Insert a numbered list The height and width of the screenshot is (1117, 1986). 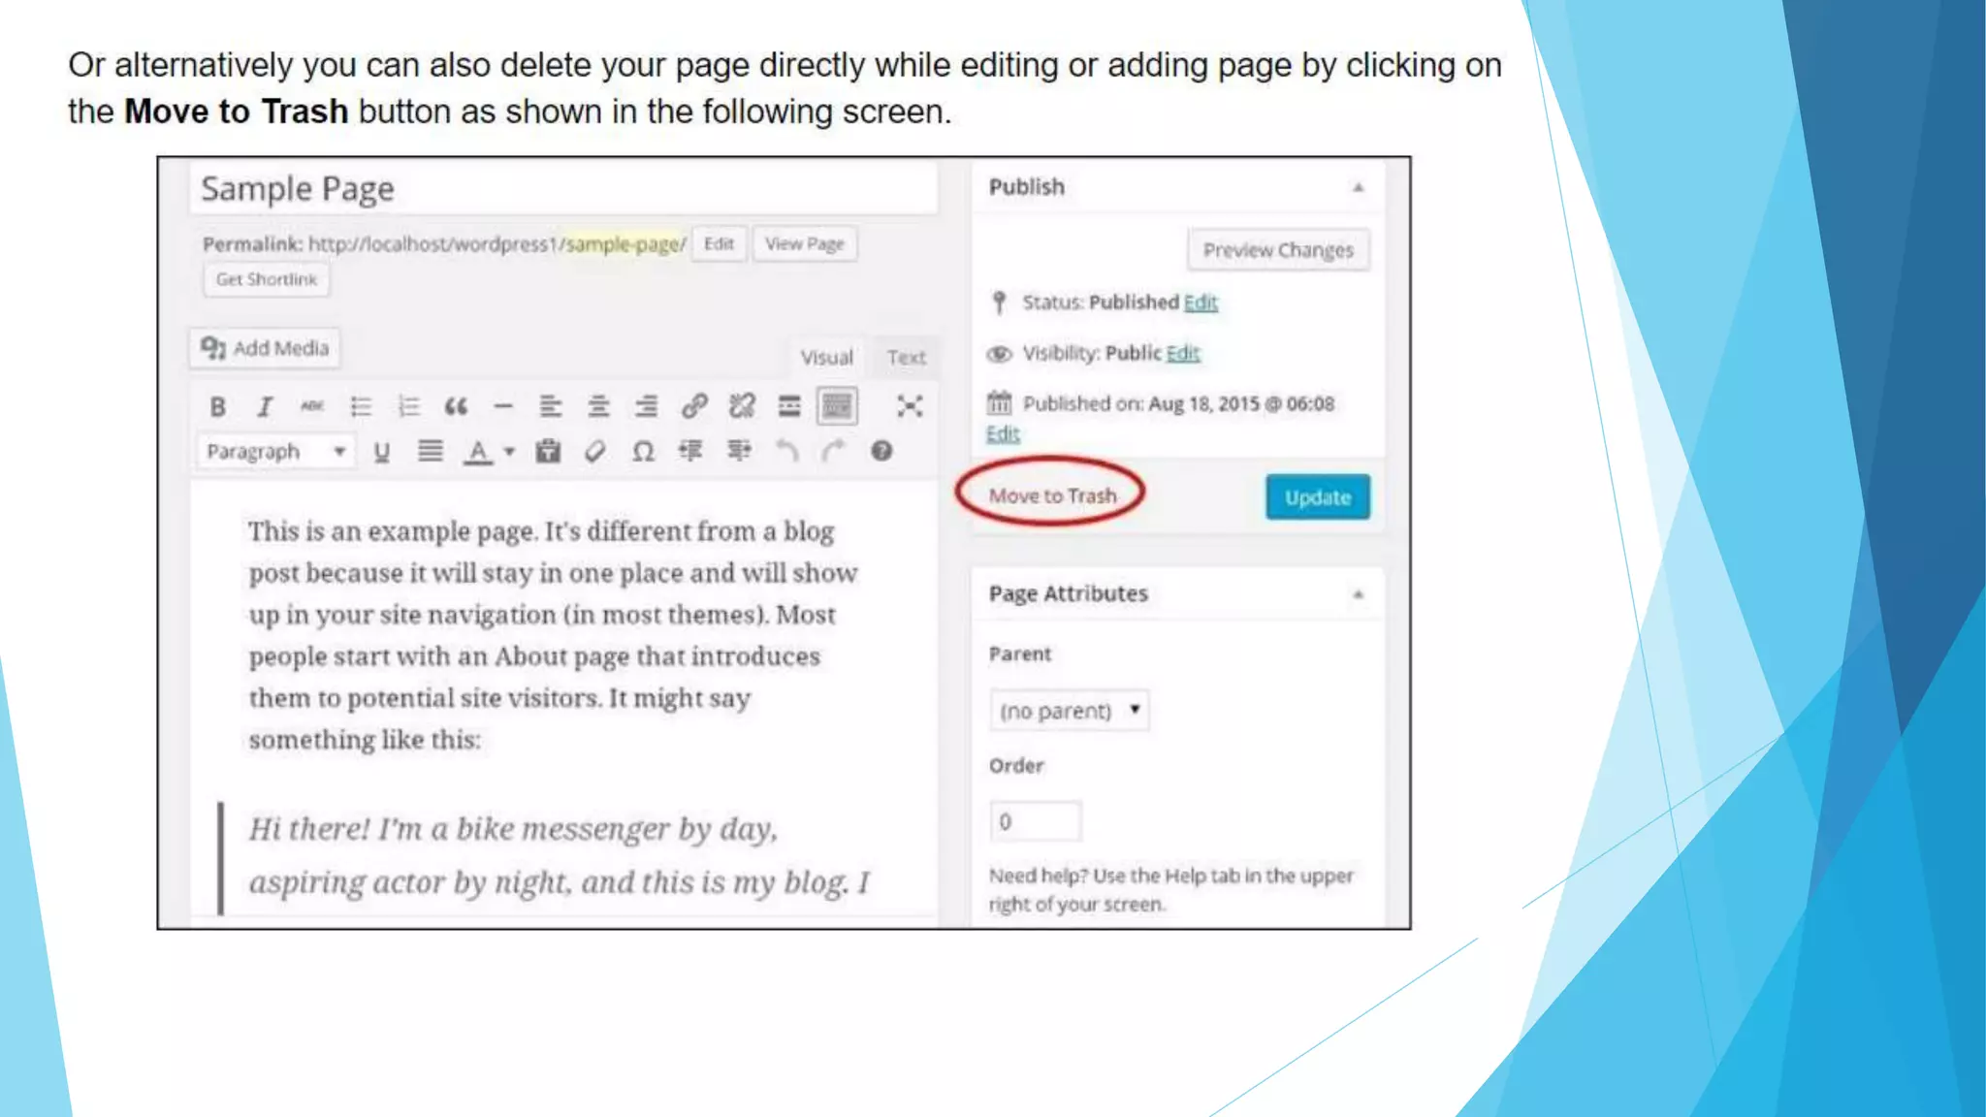[408, 406]
